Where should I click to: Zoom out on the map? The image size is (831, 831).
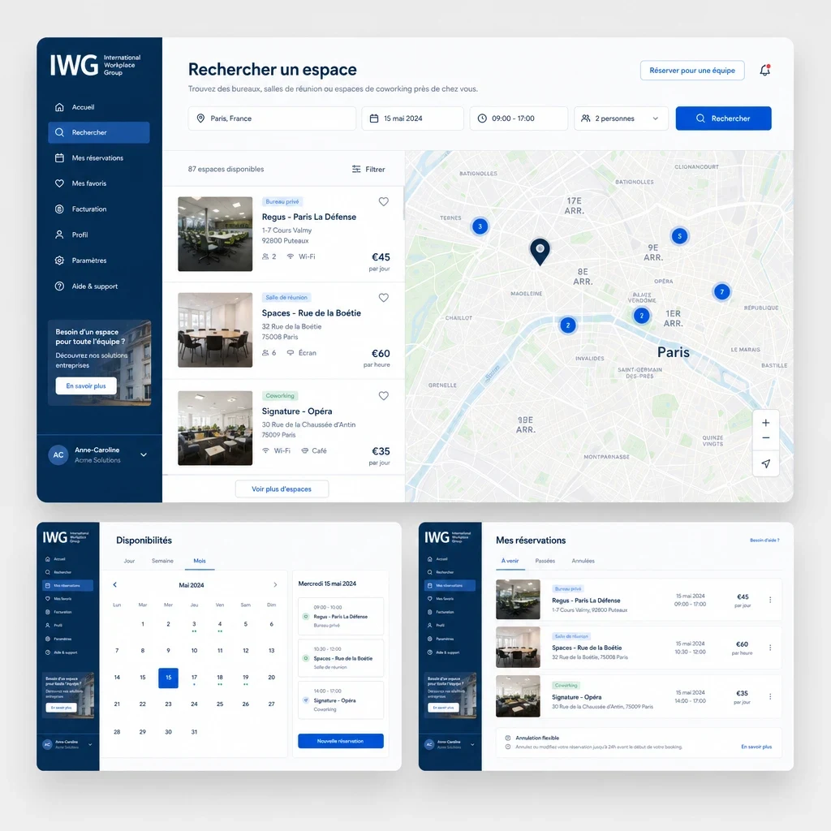[x=766, y=438]
